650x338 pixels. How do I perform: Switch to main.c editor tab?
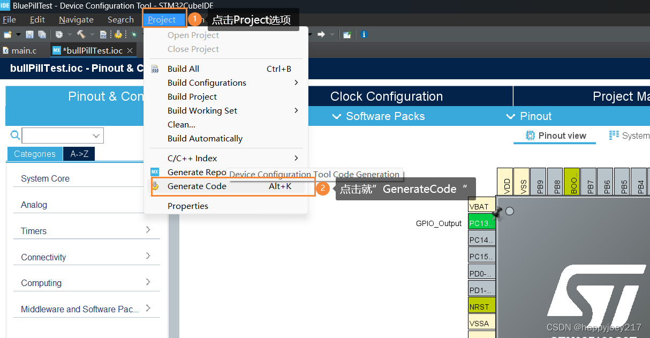click(x=20, y=50)
